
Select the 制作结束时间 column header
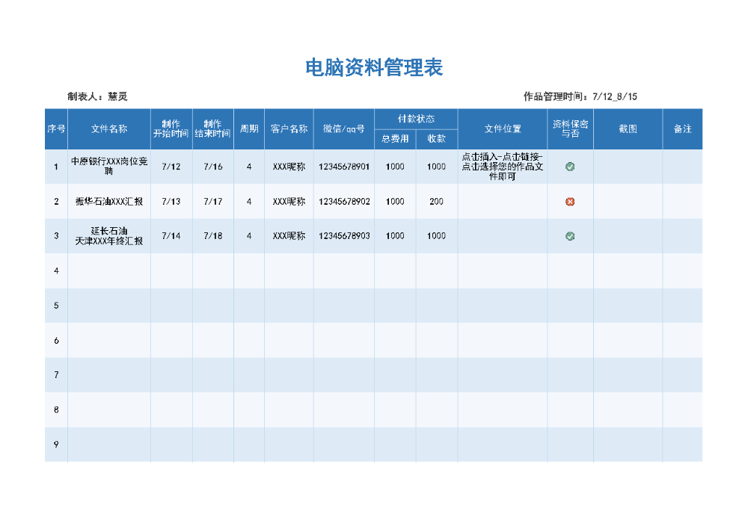212,129
